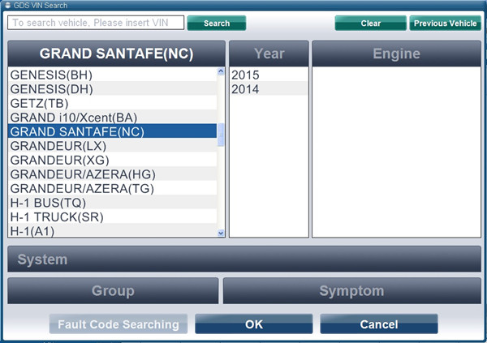Pick GRANDEUR/AZERA(HG) model
487x343 pixels.
pyautogui.click(x=113, y=174)
